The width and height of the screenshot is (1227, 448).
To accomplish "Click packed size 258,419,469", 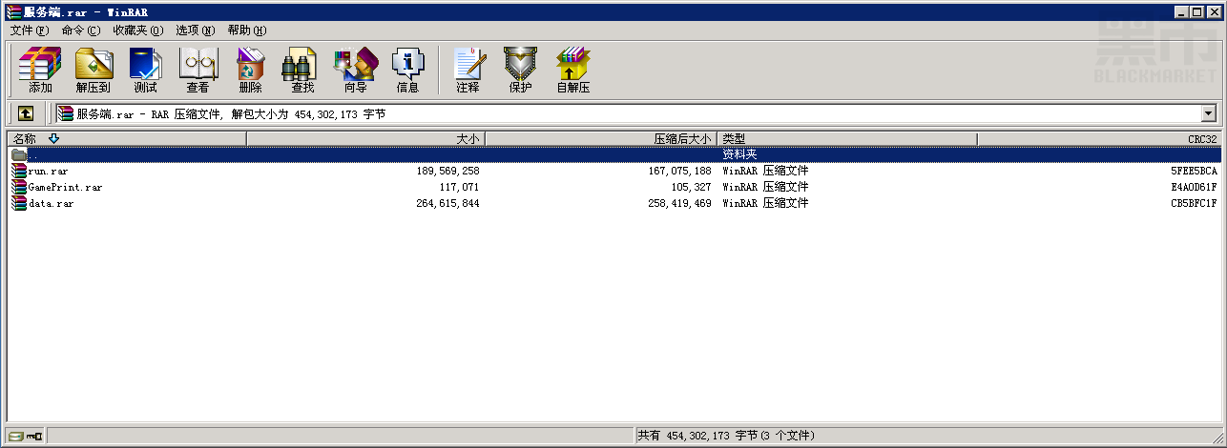I will (679, 203).
